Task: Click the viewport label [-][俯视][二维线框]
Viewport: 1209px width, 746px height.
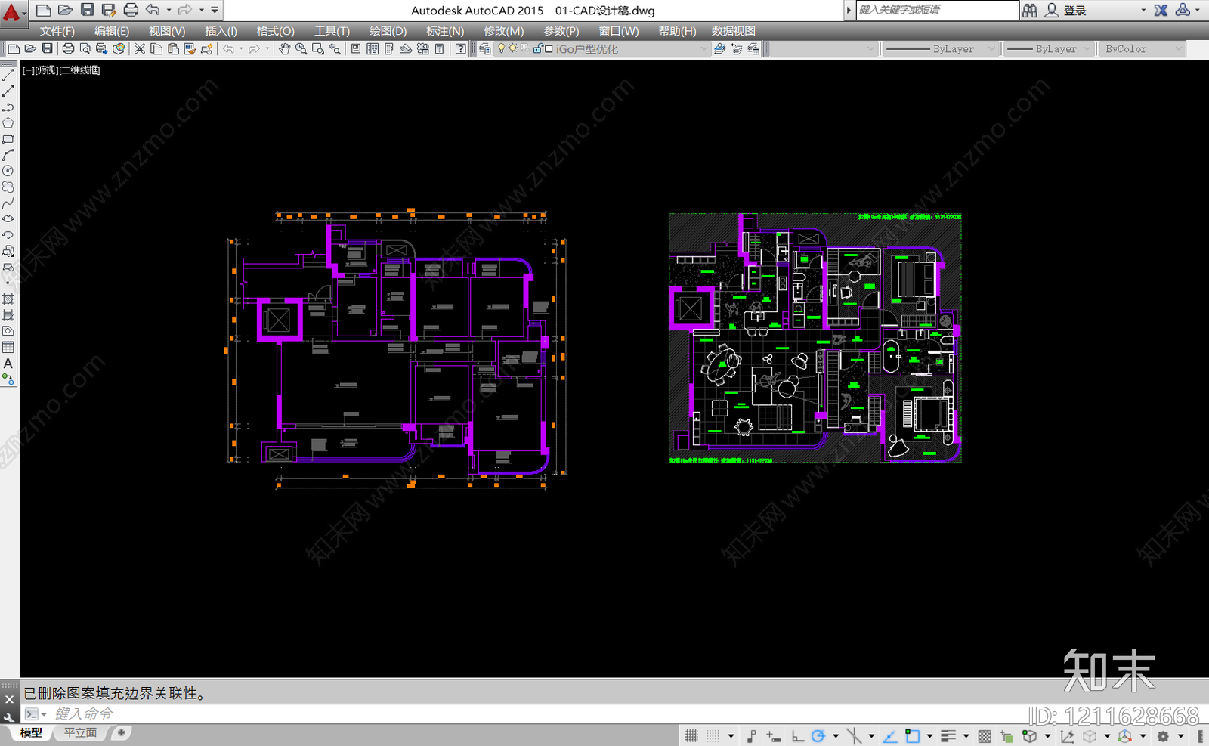Action: click(x=61, y=70)
